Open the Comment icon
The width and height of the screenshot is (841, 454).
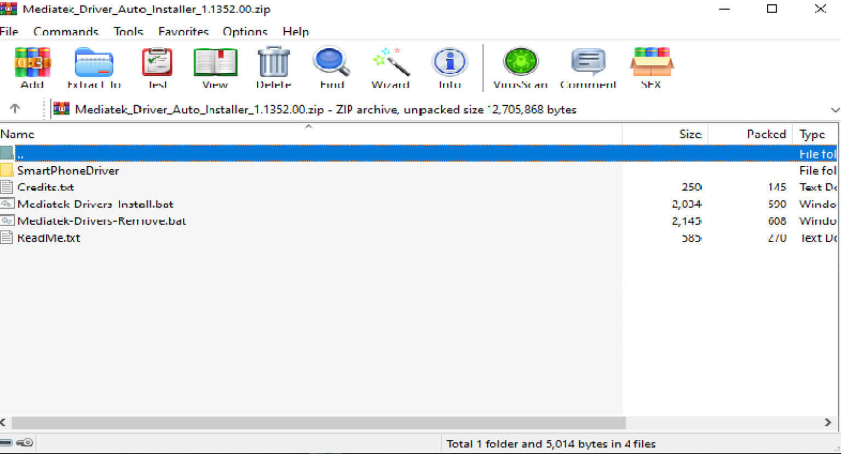[588, 63]
